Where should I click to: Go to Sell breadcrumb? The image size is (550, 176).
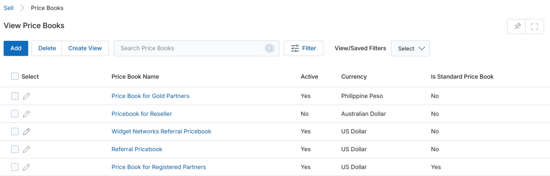pos(8,8)
